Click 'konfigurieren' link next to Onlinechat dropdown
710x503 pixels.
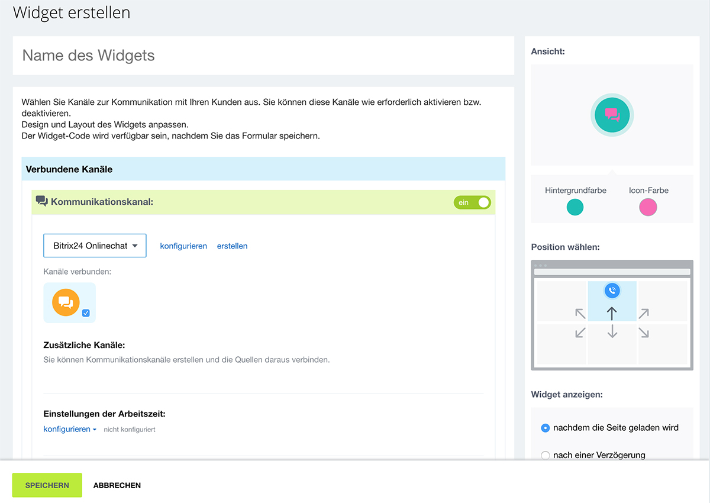183,246
